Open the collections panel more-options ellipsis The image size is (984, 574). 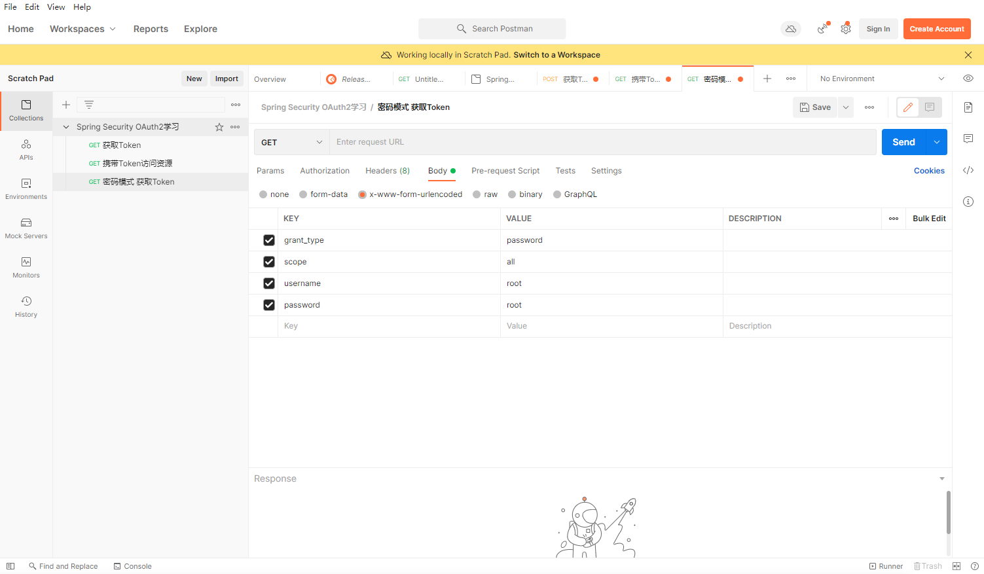pyautogui.click(x=236, y=105)
